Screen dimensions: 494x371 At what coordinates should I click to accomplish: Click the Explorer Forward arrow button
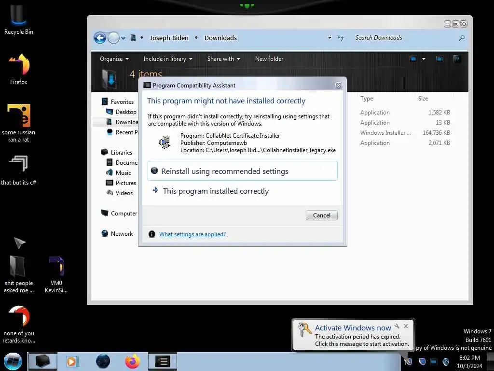(x=113, y=38)
